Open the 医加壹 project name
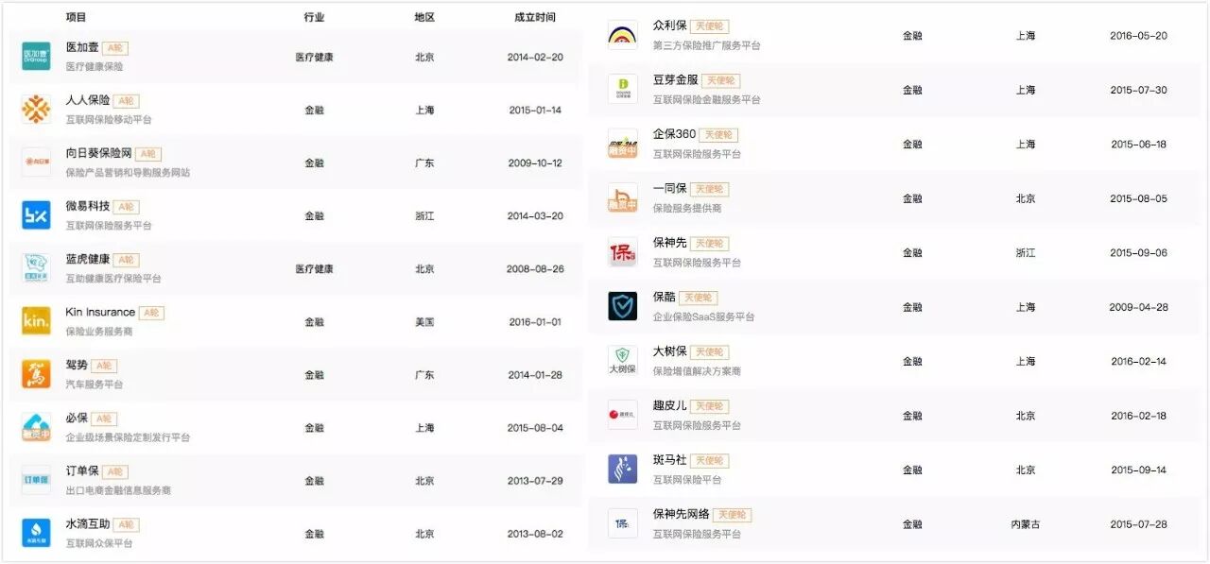 [82, 47]
